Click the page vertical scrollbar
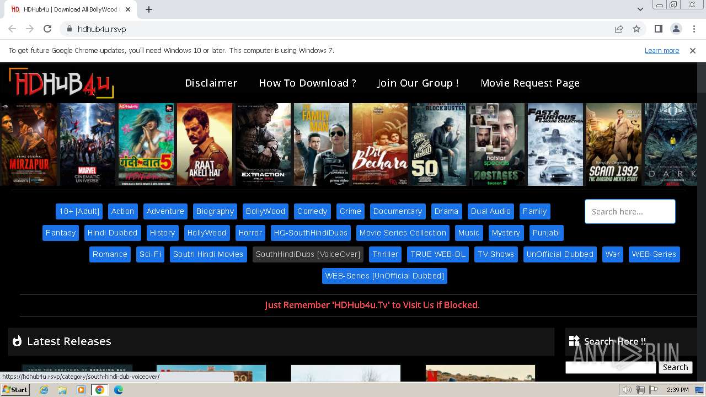The image size is (706, 397). (702, 221)
